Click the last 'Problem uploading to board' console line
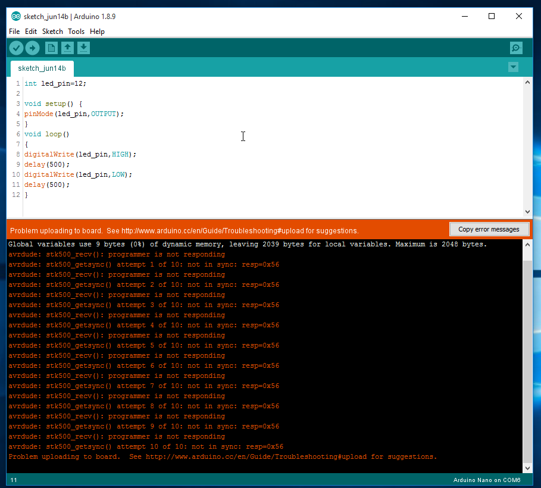Image resolution: width=541 pixels, height=488 pixels. click(x=223, y=456)
